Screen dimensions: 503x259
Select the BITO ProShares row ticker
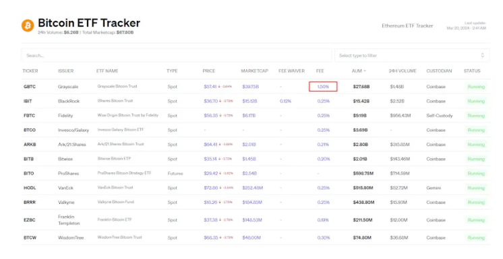(x=28, y=174)
